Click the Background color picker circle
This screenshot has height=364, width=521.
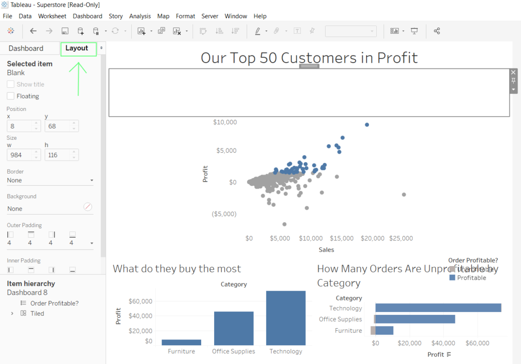tap(87, 206)
